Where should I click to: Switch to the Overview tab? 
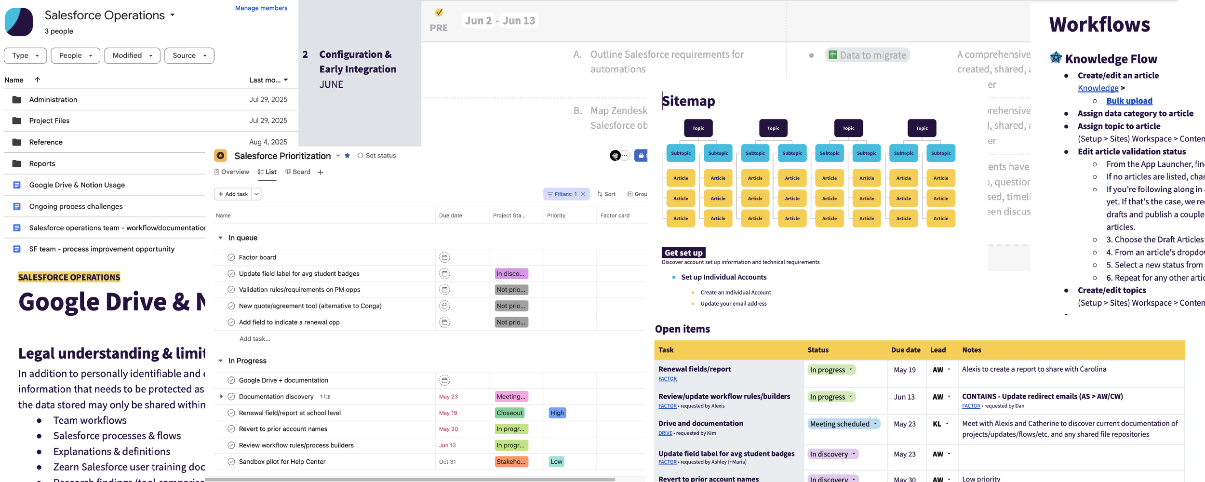[232, 172]
